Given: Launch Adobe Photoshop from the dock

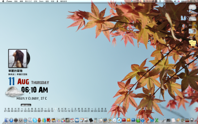Looking at the screenshot, I should [x=133, y=120].
